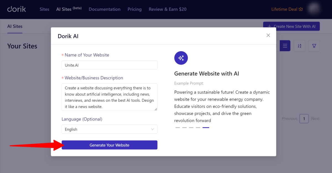Click the Generate Website with AI heading
Screen dimensions: 332x173
[207, 74]
